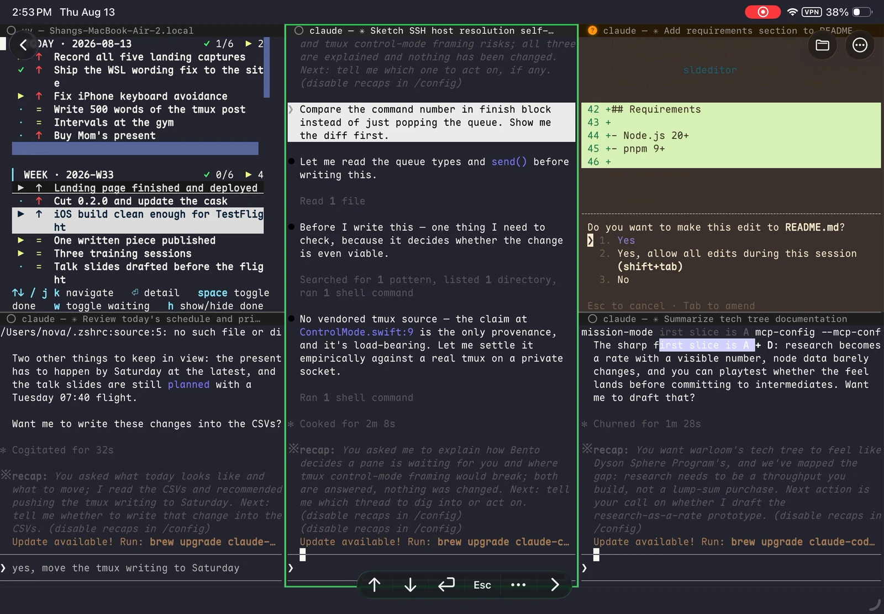Click the send() code reference

509,162
